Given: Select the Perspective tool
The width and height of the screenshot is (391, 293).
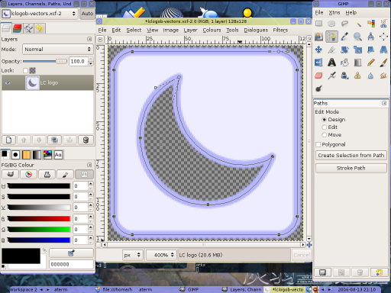Looking at the screenshot, I should coord(383,50).
